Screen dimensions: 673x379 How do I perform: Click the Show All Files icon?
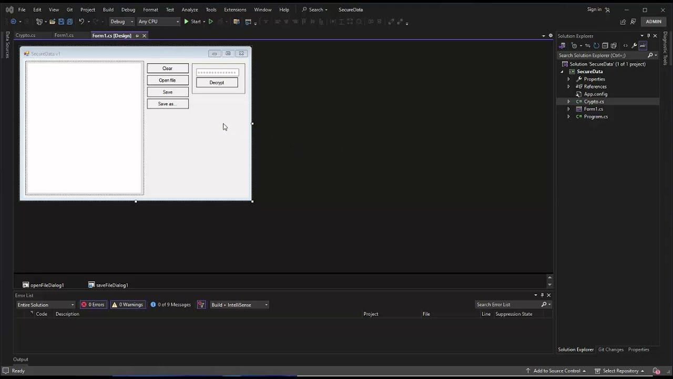pos(614,46)
